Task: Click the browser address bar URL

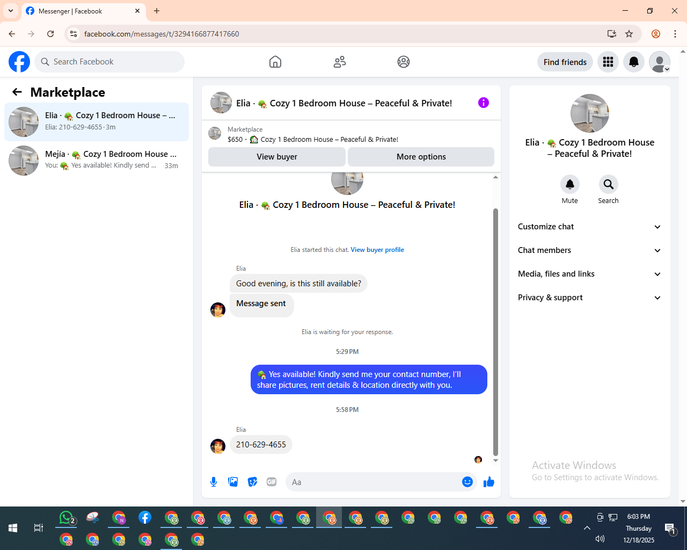Action: 162,34
